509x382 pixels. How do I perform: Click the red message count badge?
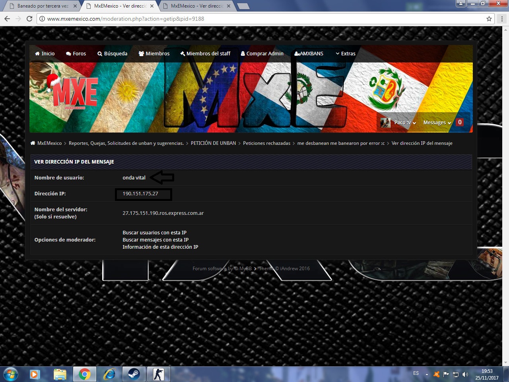(x=460, y=123)
